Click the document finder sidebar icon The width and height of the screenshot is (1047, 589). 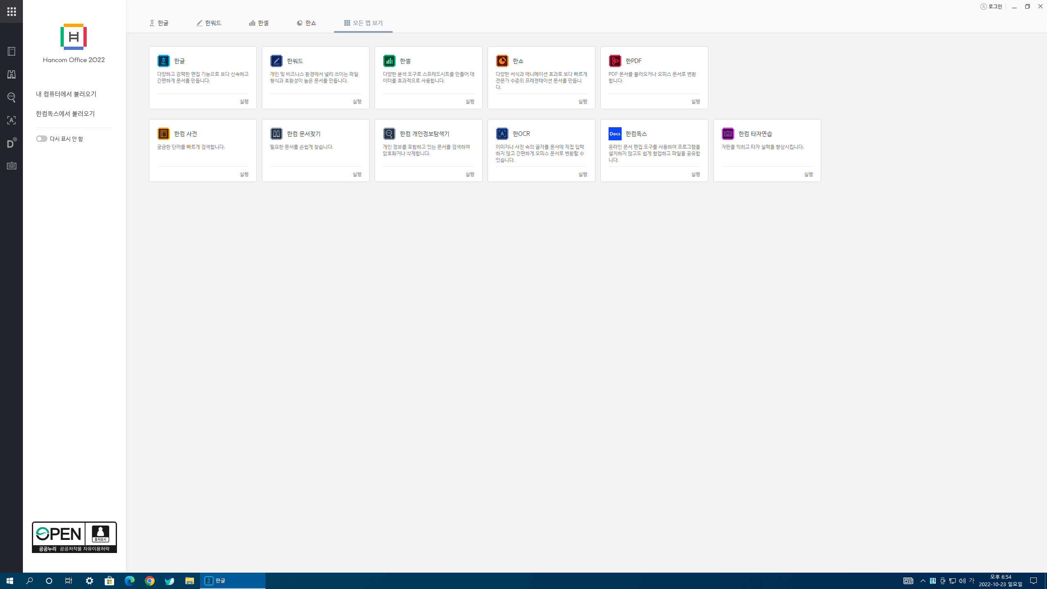(11, 74)
